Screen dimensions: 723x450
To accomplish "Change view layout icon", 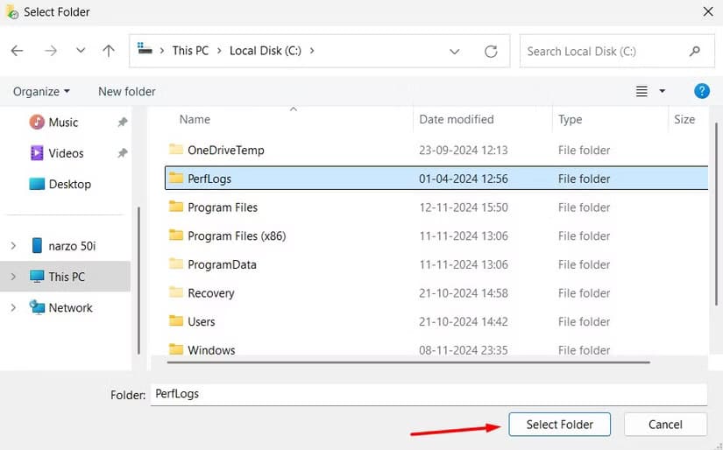I will [641, 91].
